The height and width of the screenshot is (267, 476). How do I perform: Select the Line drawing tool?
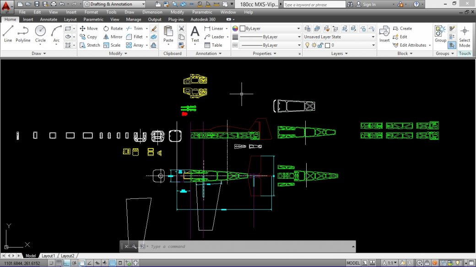click(x=8, y=33)
